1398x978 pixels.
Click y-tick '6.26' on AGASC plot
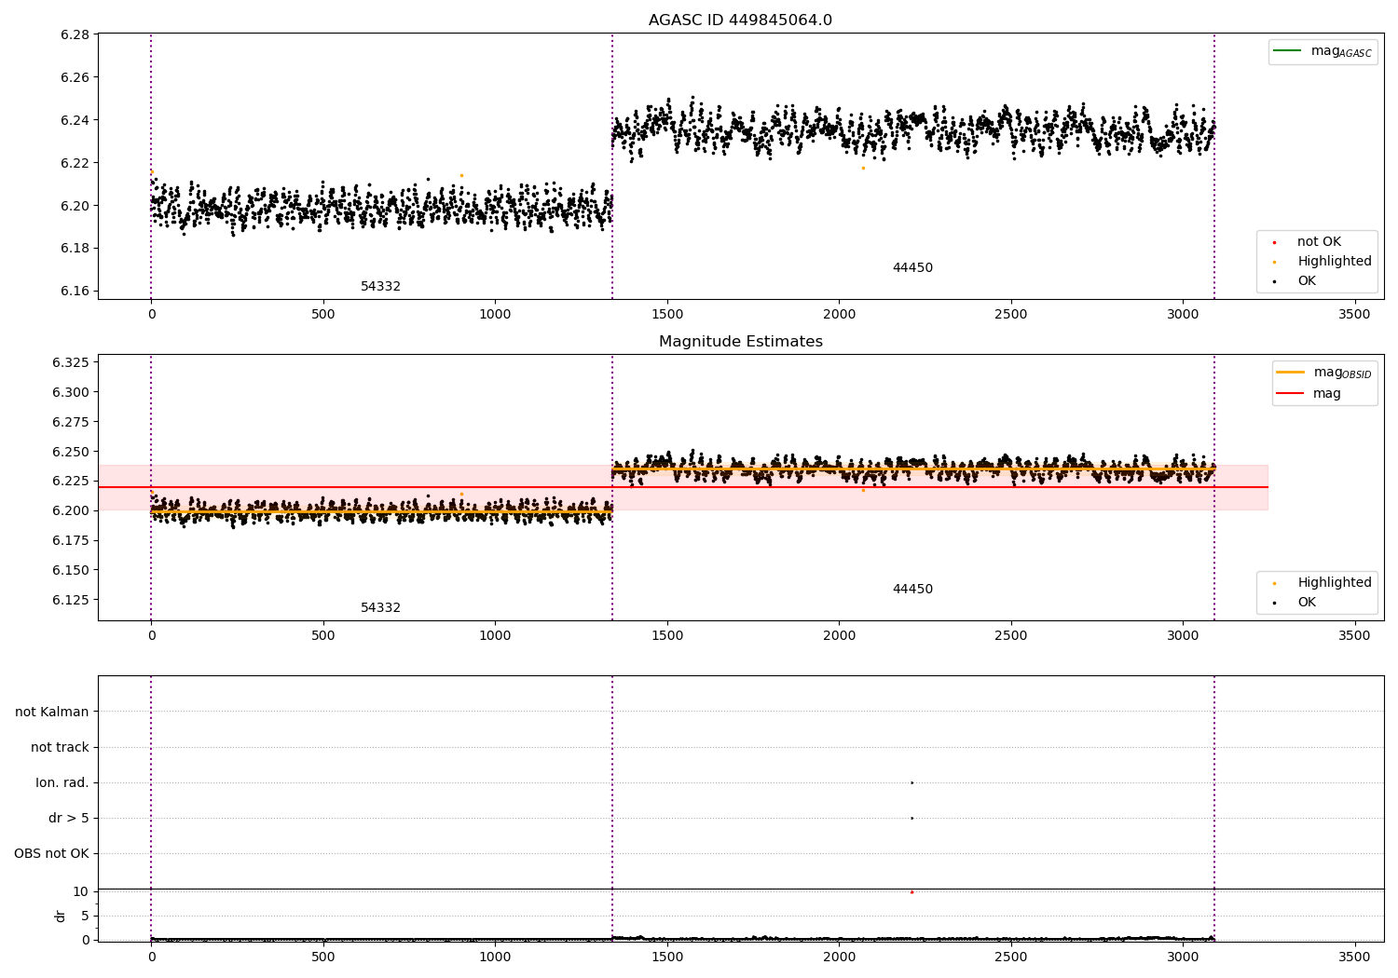click(x=75, y=77)
